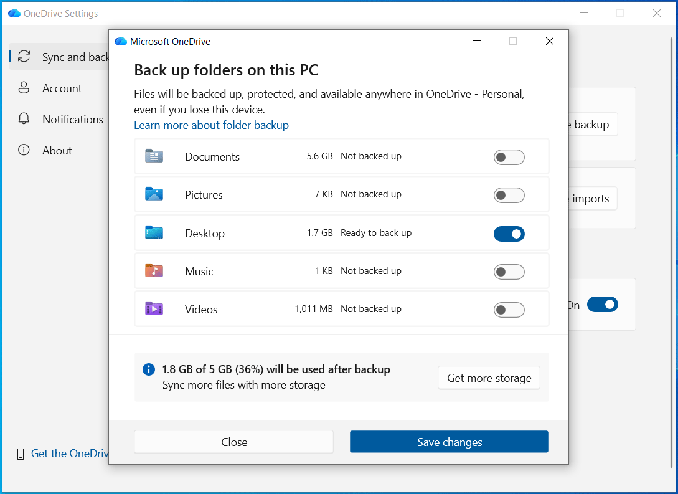This screenshot has width=678, height=494.
Task: Click the Videos label text
Action: [201, 309]
